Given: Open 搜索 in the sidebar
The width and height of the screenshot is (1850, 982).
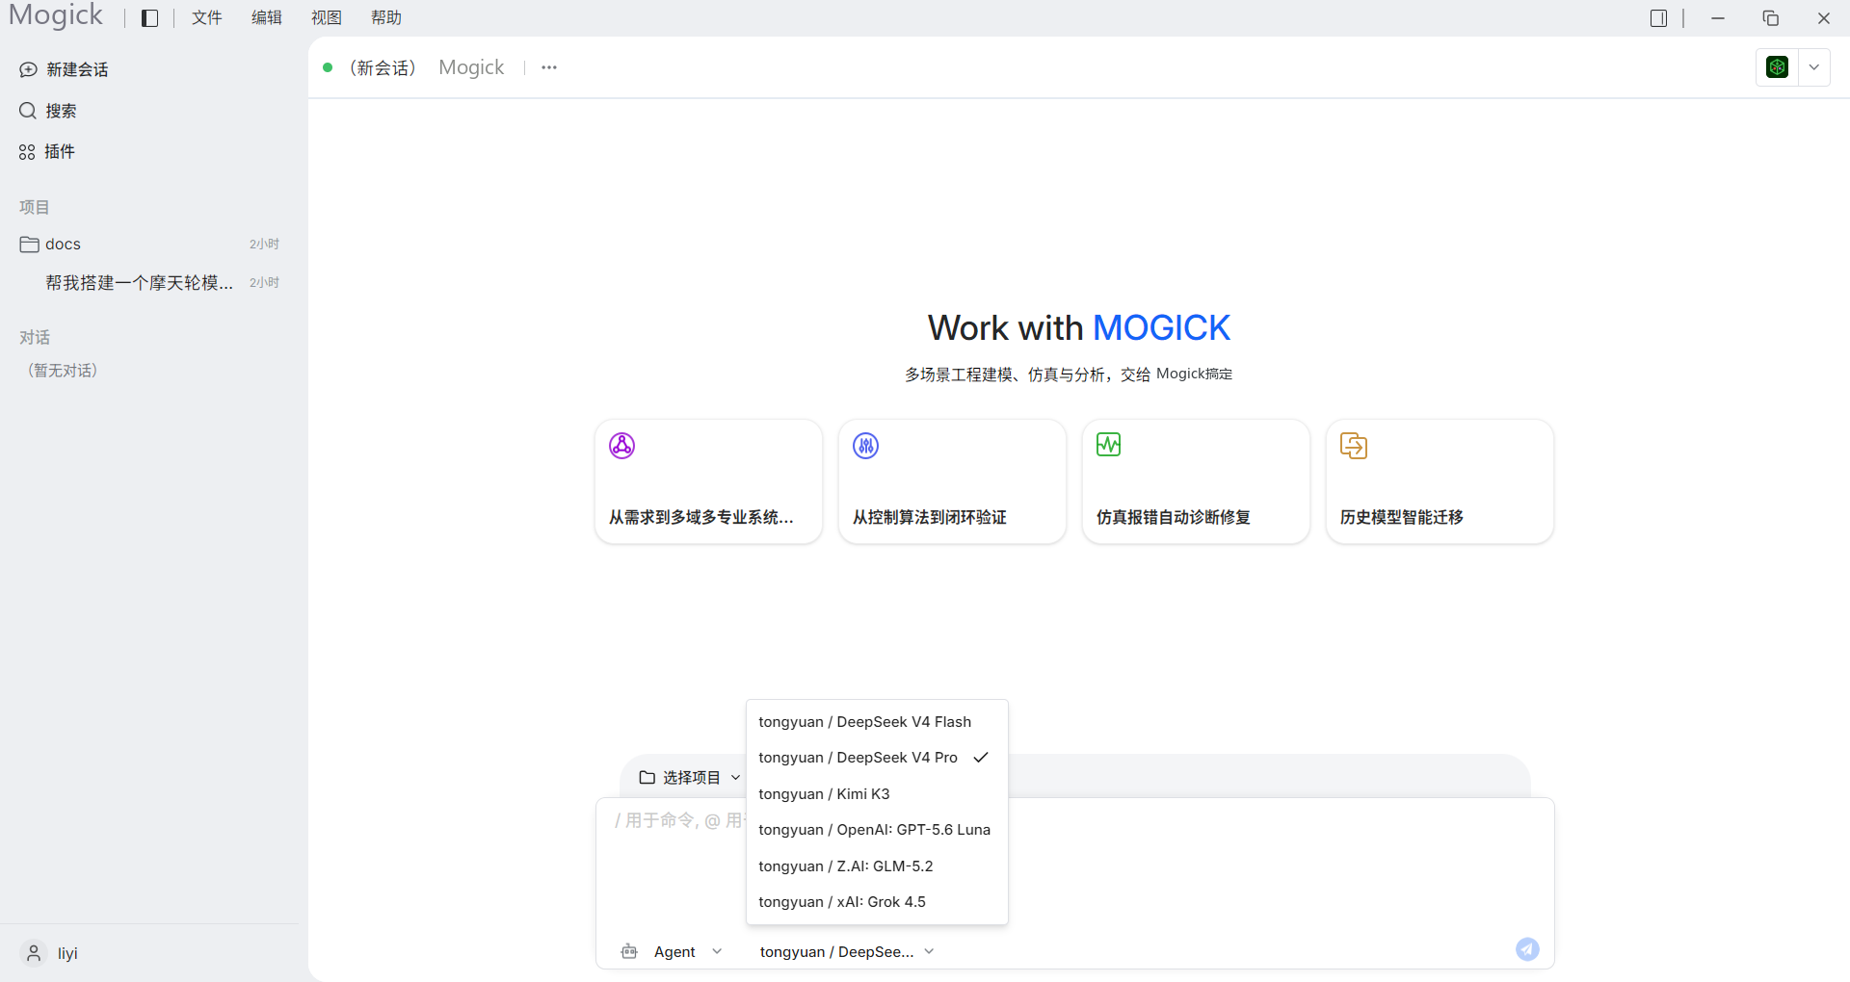Looking at the screenshot, I should [x=47, y=111].
